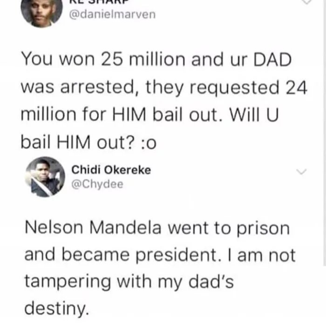Click the final word "destiny." in the reply

(x=57, y=309)
